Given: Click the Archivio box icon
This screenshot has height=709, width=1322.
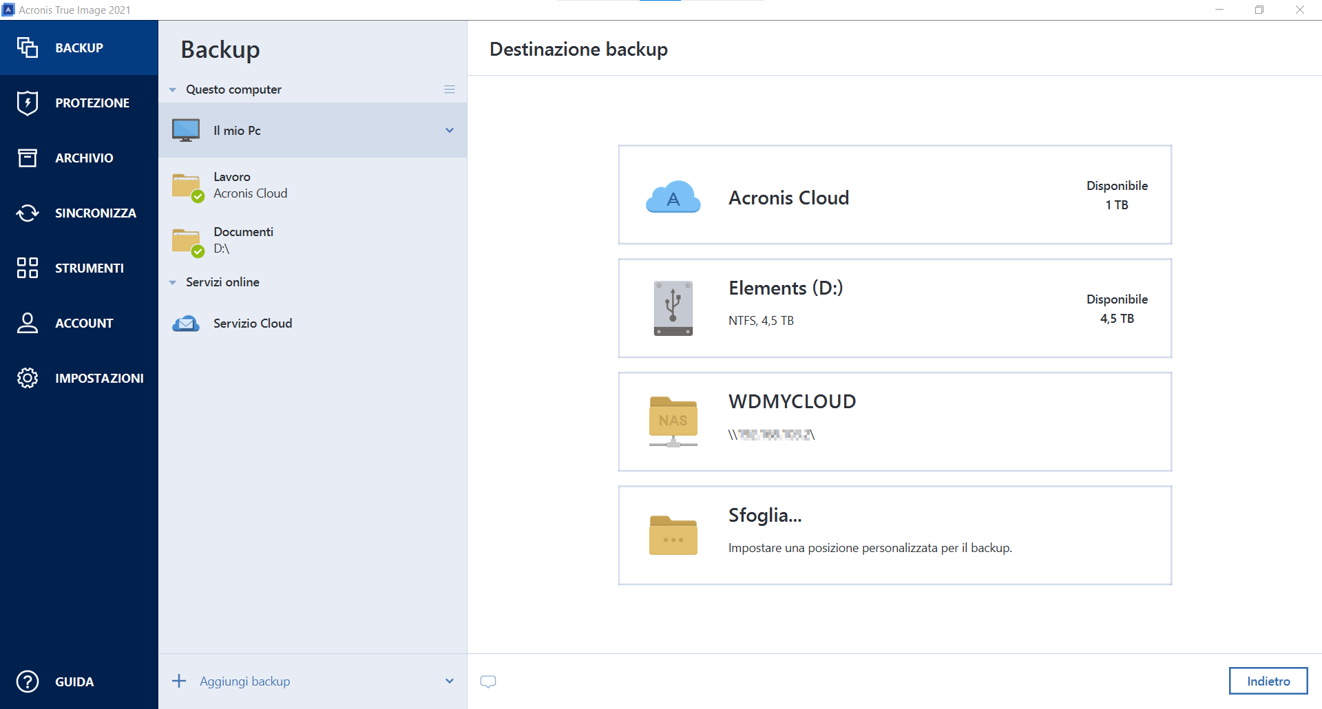Looking at the screenshot, I should [x=28, y=158].
